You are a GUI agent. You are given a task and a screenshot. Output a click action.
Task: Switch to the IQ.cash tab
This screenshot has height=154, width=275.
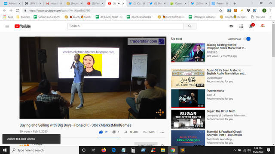[x=178, y=3]
